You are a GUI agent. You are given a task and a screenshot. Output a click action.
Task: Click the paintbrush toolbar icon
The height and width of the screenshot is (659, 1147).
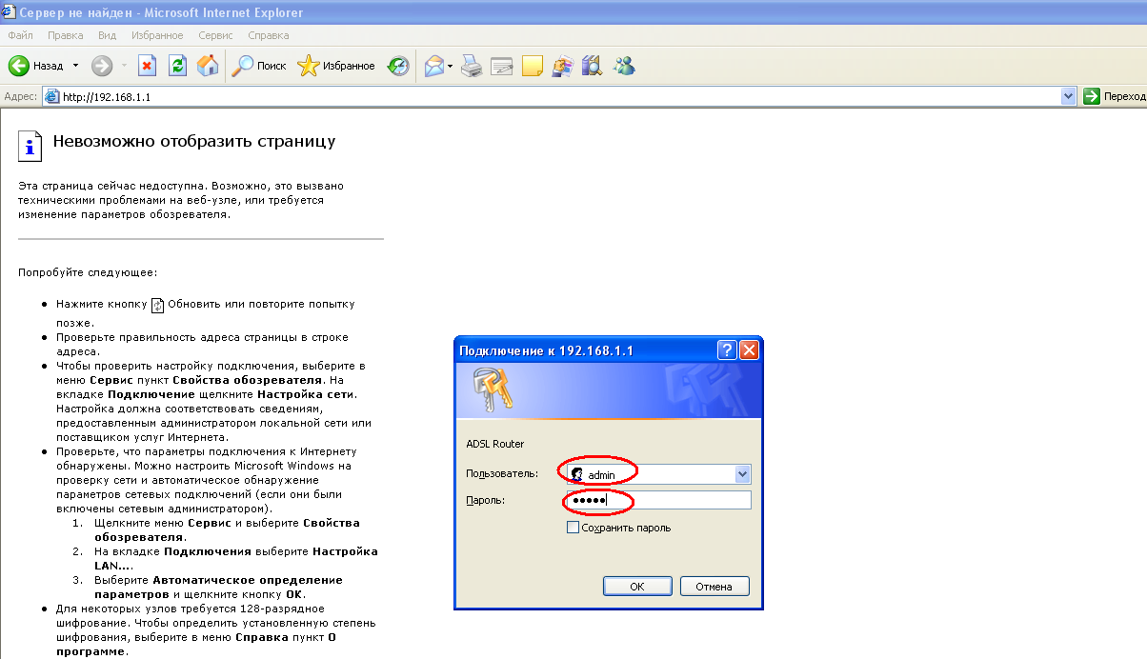(563, 66)
